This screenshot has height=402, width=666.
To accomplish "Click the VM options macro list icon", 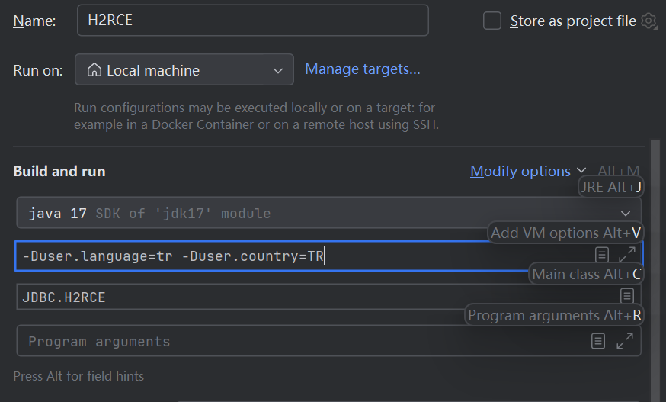I will point(601,254).
